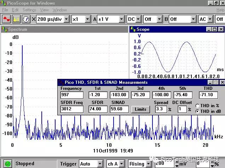The height and width of the screenshot is (168, 225).
Task: Open the Settings menu
Action: pos(29,10)
